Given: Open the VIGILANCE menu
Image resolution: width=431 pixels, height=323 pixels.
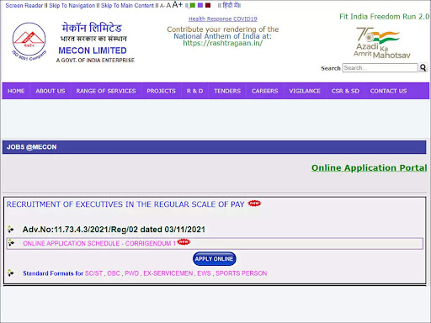Looking at the screenshot, I should pyautogui.click(x=305, y=91).
